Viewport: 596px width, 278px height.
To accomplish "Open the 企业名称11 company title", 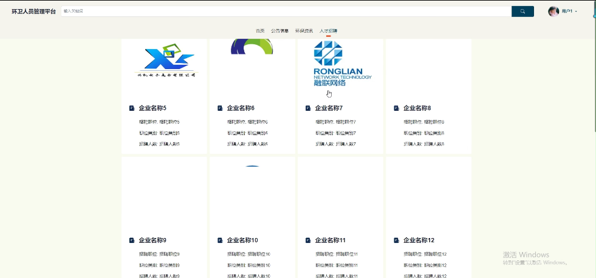I will click(331, 240).
